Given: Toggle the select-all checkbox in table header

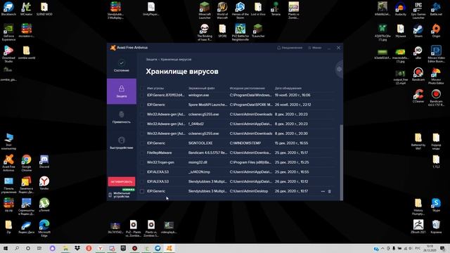Looking at the screenshot, I should [x=142, y=89].
